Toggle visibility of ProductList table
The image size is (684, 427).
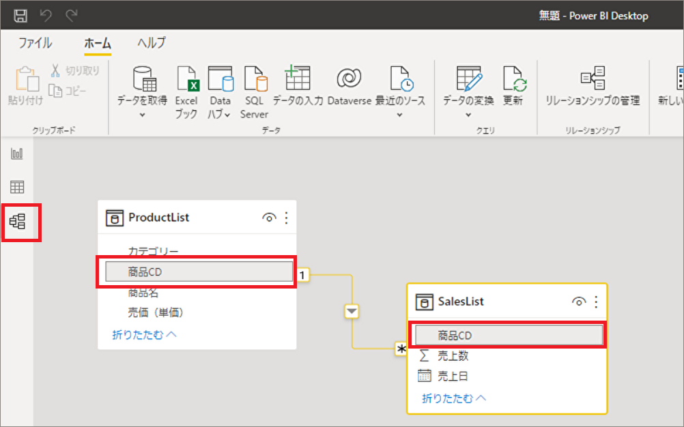[x=269, y=218]
